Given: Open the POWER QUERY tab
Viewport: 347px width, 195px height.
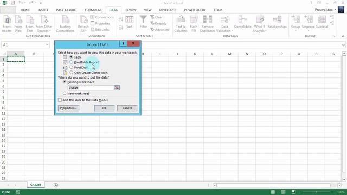Looking at the screenshot, I should pos(195,10).
